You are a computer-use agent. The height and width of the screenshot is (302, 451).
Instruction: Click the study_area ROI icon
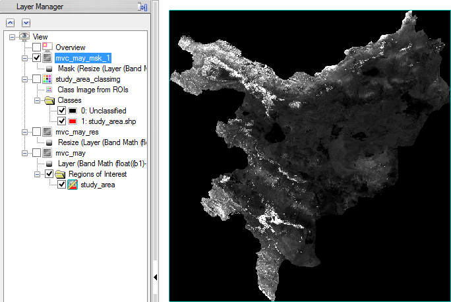73,185
